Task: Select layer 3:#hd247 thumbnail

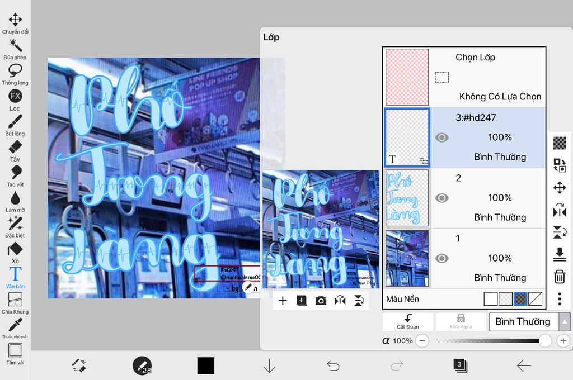Action: coord(407,137)
